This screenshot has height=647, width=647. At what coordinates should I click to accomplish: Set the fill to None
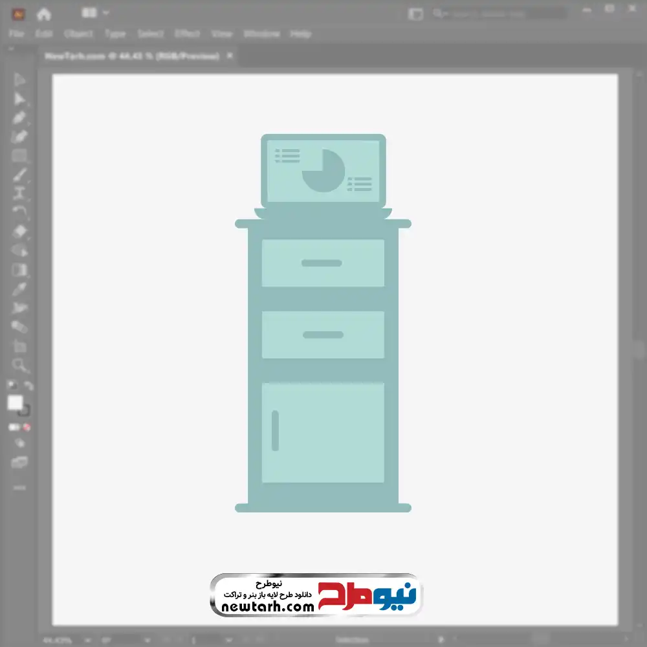(x=27, y=428)
